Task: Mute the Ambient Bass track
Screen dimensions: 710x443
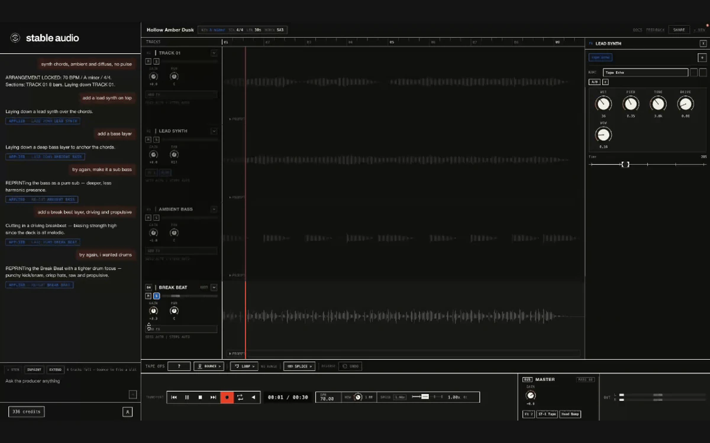Action: click(x=149, y=217)
